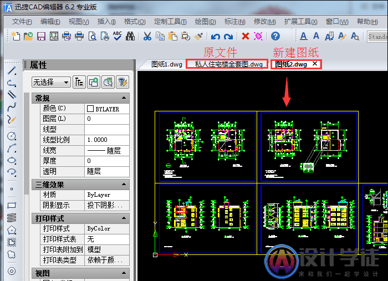Switch to the 图纸1.dwg tab
The height and width of the screenshot is (281, 388).
click(166, 64)
